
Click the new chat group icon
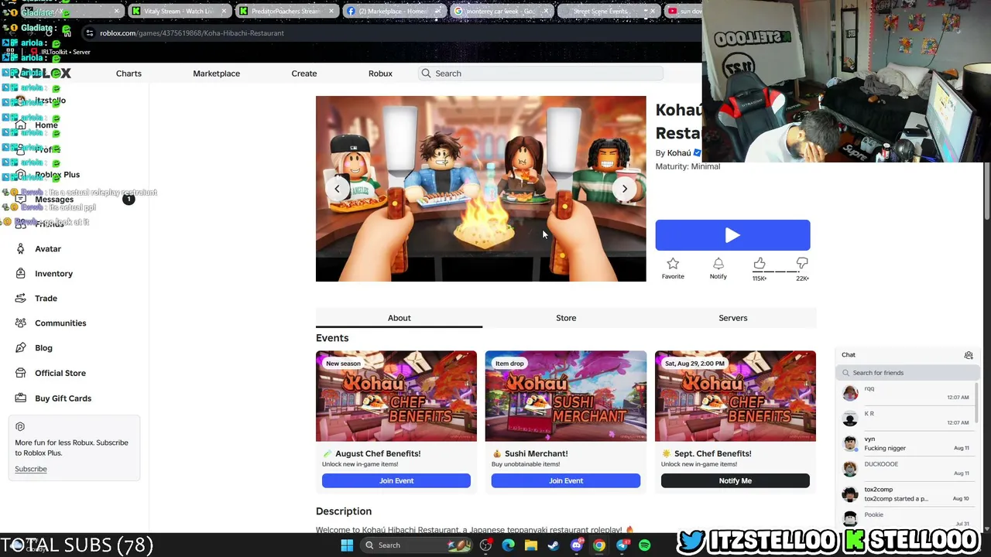(x=969, y=355)
